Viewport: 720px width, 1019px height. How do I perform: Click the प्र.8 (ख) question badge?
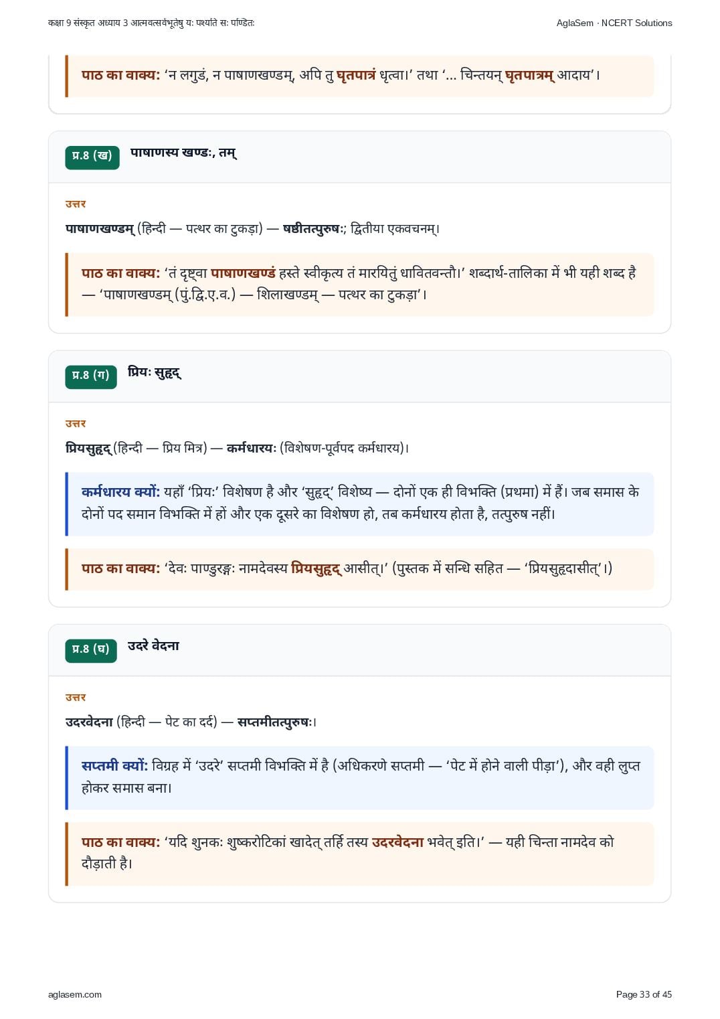pos(92,157)
